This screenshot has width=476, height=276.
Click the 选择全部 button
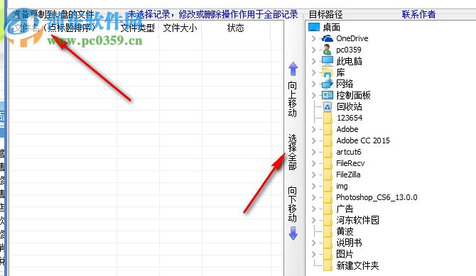pyautogui.click(x=292, y=153)
